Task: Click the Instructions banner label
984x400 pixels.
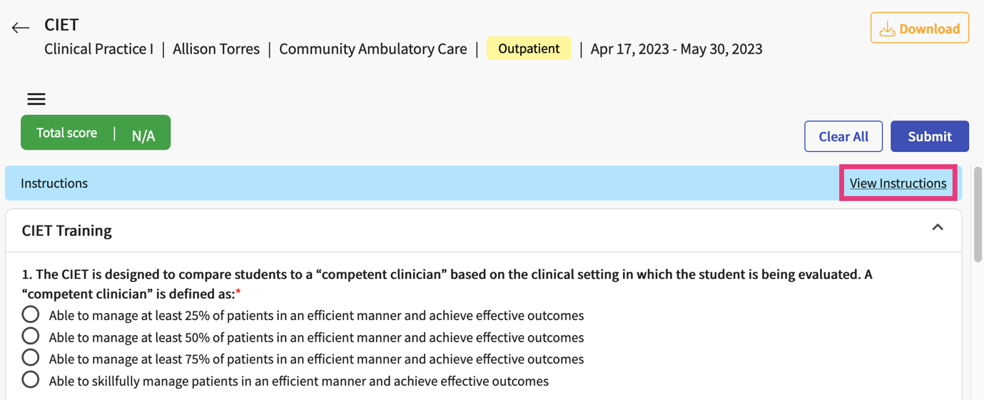Action: click(54, 183)
